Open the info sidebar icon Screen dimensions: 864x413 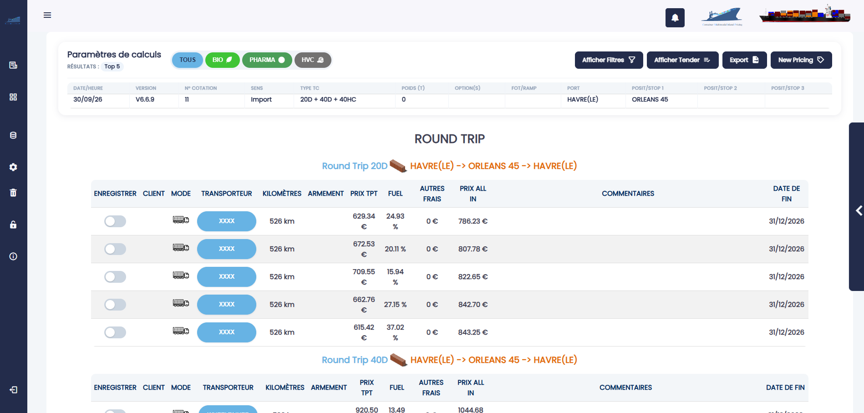(13, 256)
